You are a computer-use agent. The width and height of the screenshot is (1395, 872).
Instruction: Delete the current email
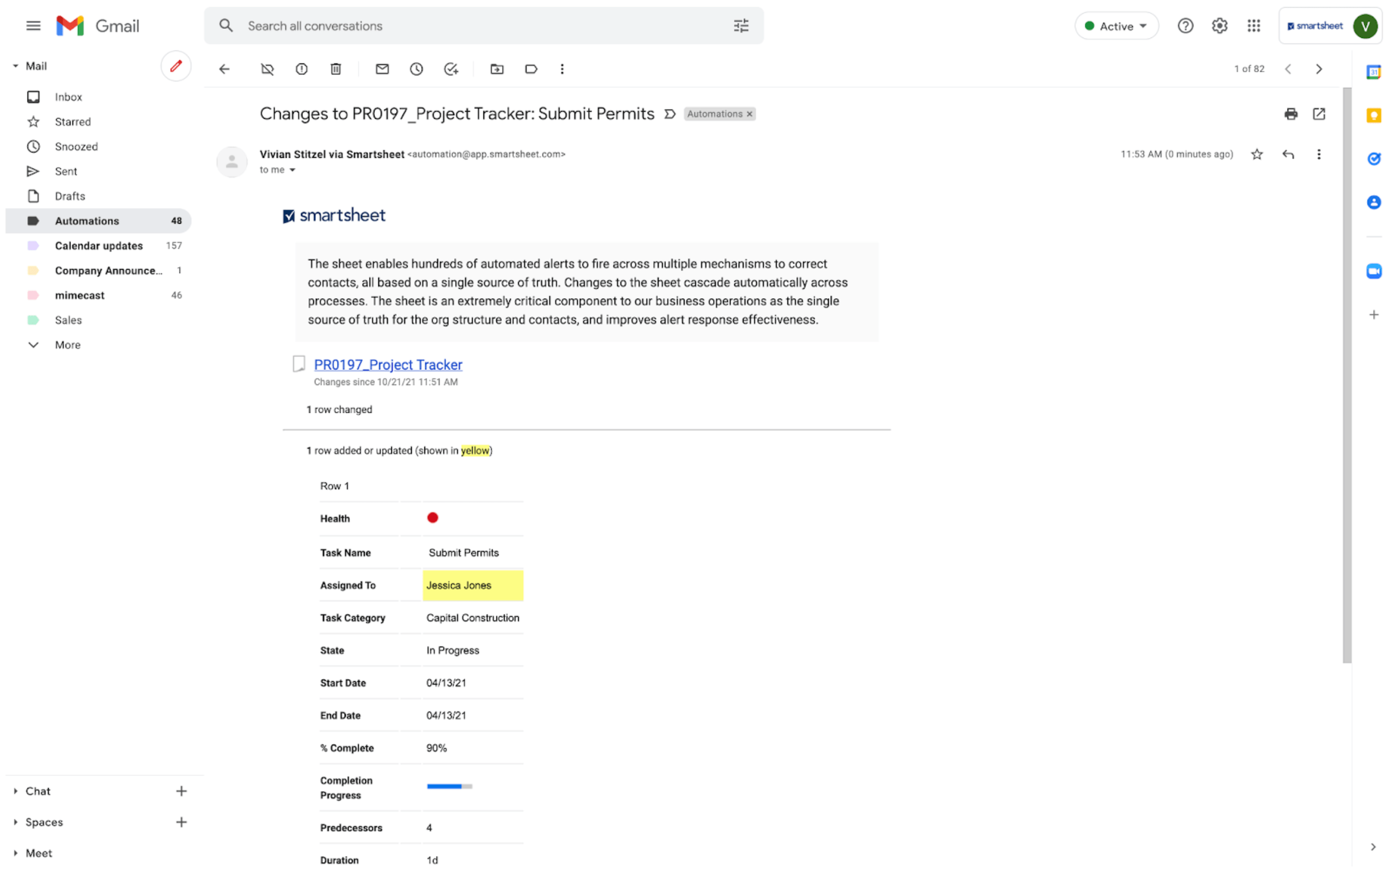click(336, 69)
